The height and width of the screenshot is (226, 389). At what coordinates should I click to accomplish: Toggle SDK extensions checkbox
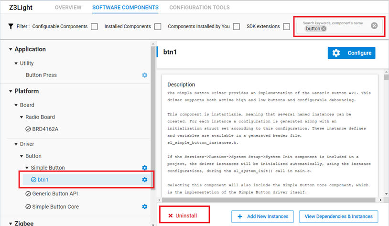(x=287, y=27)
